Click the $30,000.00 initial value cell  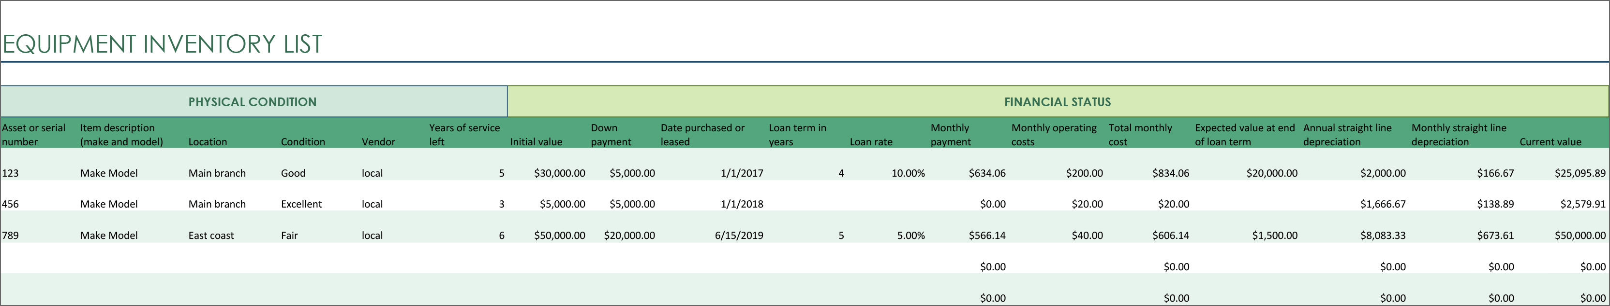point(559,173)
